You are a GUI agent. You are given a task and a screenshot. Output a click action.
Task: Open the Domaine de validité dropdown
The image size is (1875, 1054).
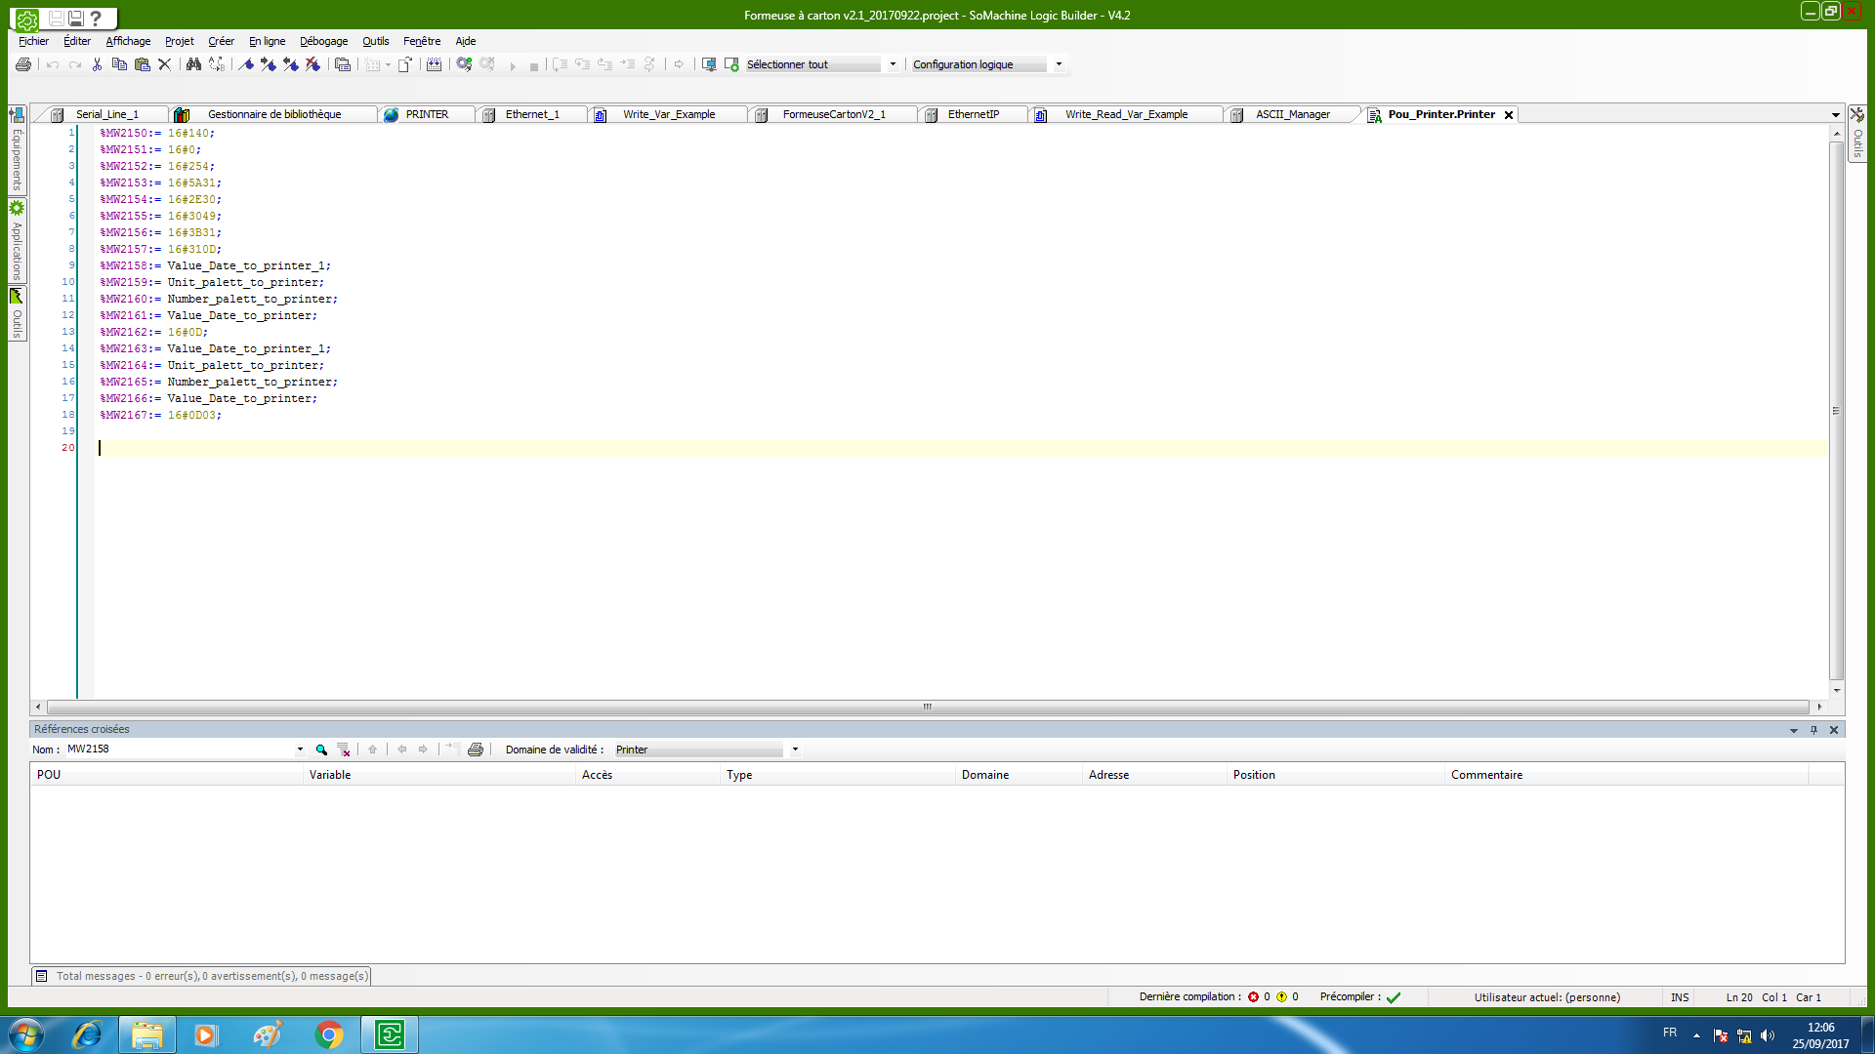pos(795,750)
